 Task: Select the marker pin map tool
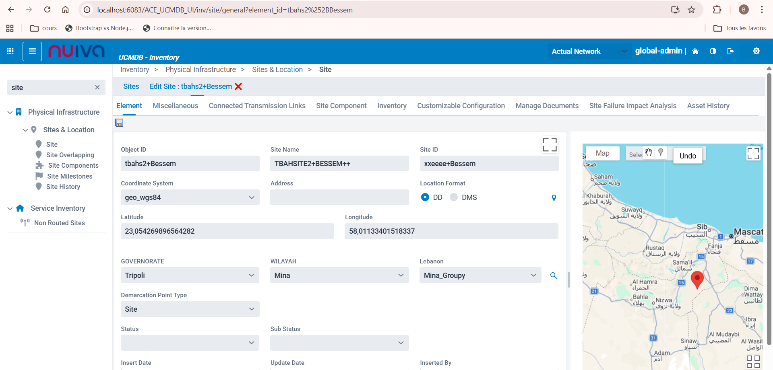(661, 152)
